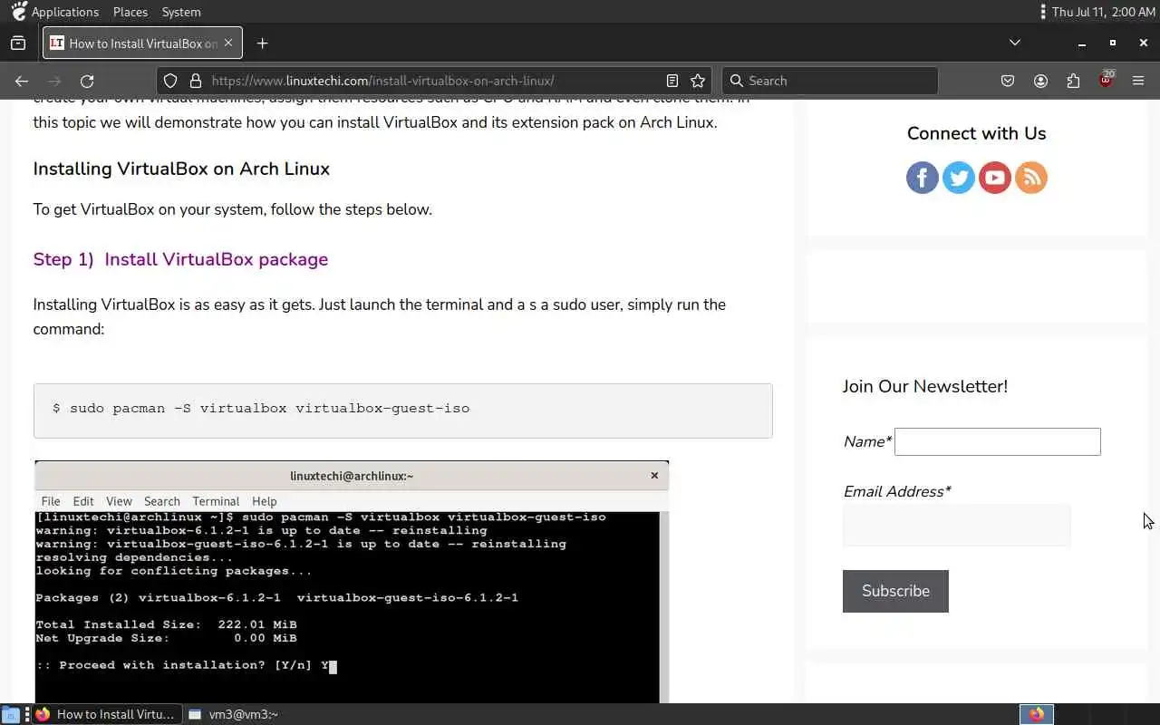Image resolution: width=1160 pixels, height=725 pixels.
Task: Go back to the previous page
Action: click(x=22, y=81)
